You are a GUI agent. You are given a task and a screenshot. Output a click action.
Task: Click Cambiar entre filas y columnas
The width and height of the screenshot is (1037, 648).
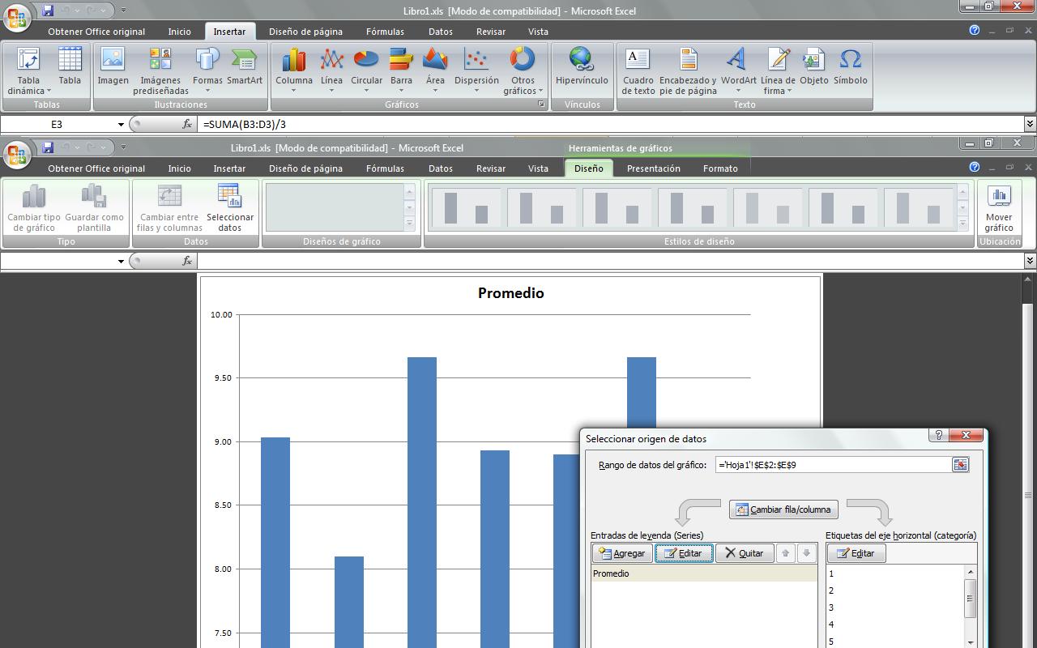(169, 207)
